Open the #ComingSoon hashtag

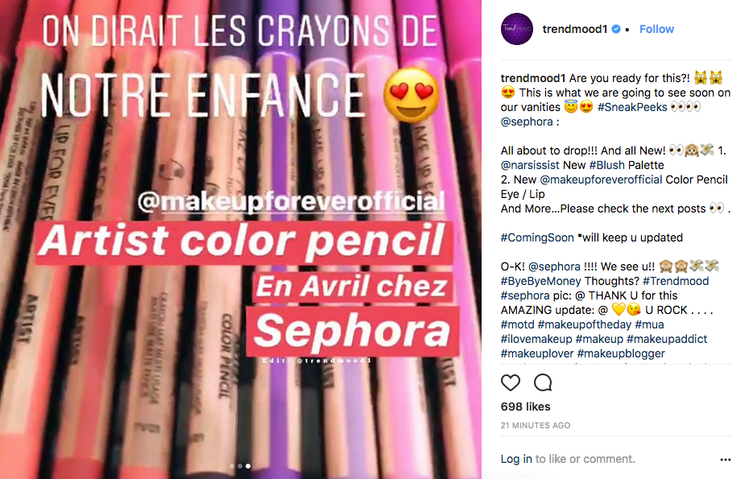(x=537, y=237)
